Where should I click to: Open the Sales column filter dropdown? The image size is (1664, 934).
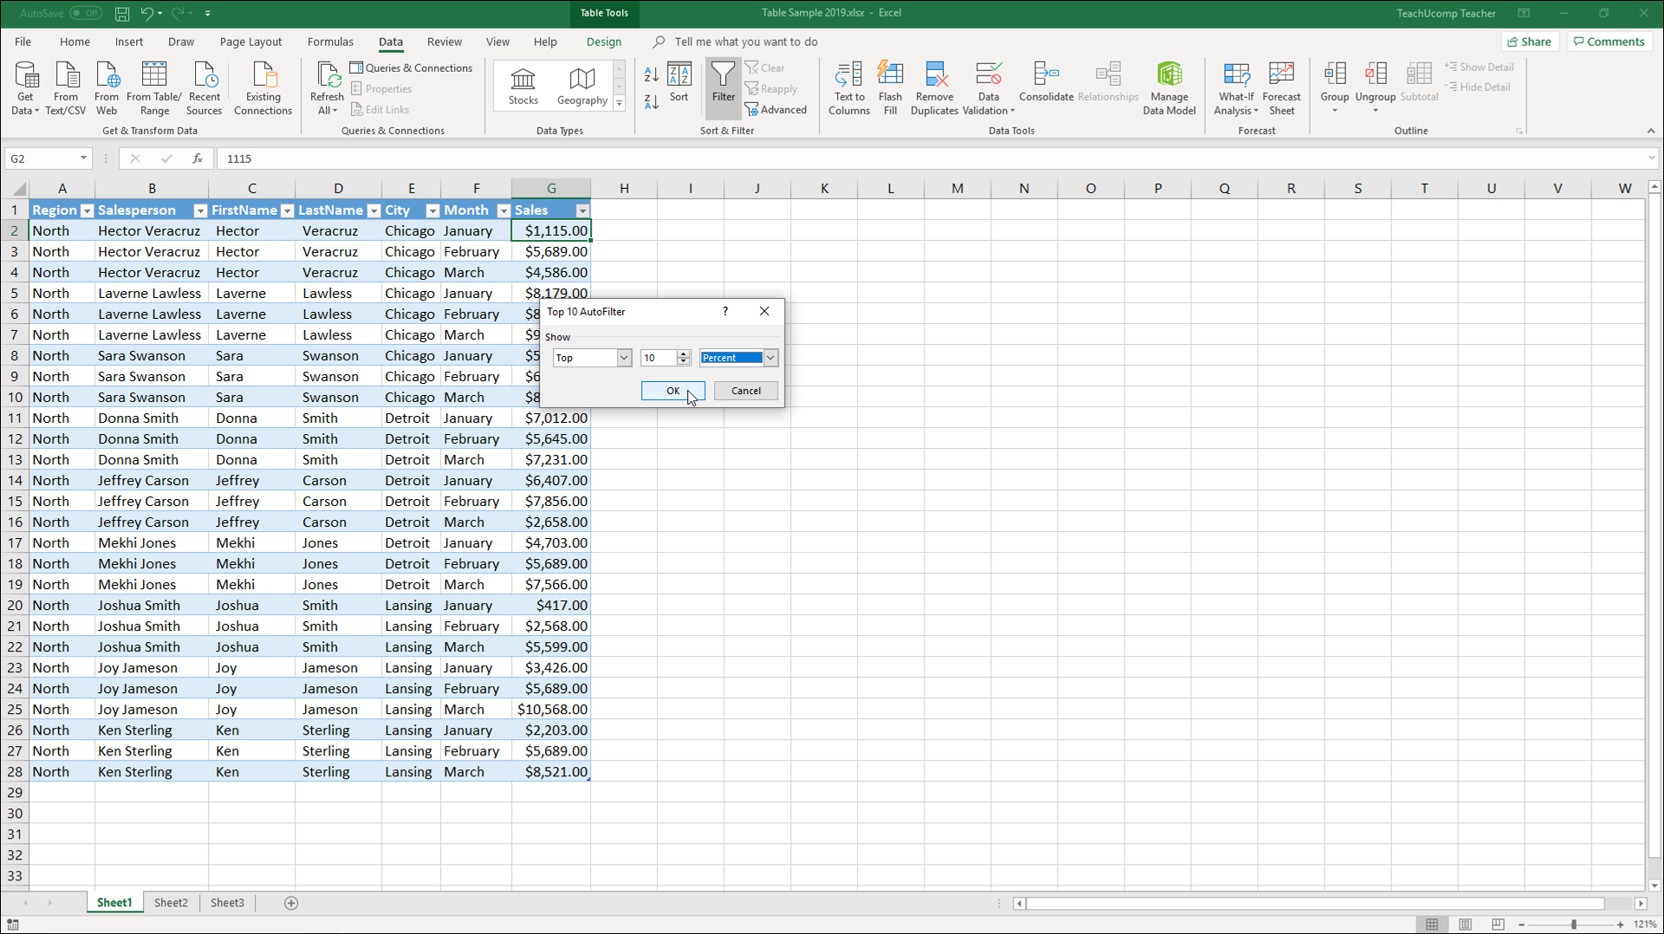point(582,211)
